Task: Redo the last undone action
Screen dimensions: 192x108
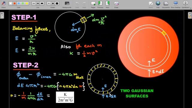Action: tap(84, 5)
